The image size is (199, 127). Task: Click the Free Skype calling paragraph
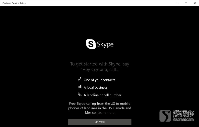point(100,108)
